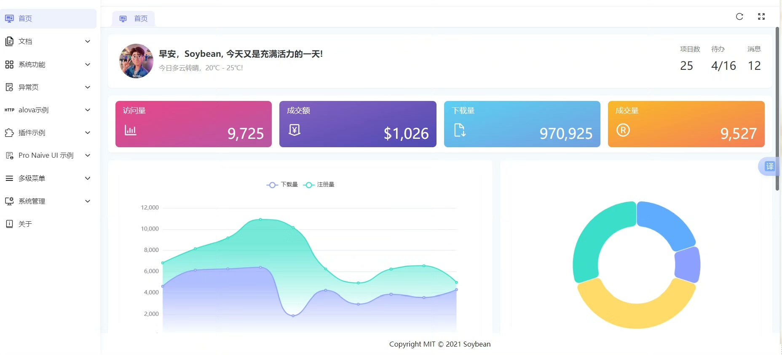Select the 系统功能 grid icon
Screen dimensions: 782x355
(9, 64)
